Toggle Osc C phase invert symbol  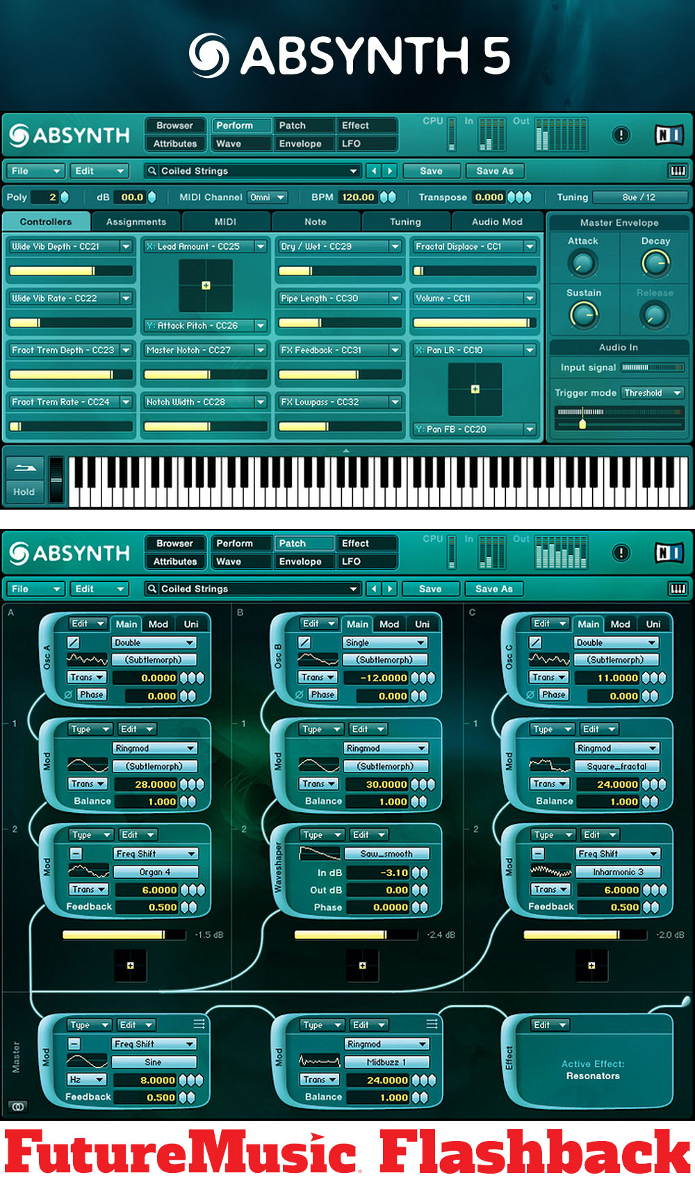[x=530, y=695]
